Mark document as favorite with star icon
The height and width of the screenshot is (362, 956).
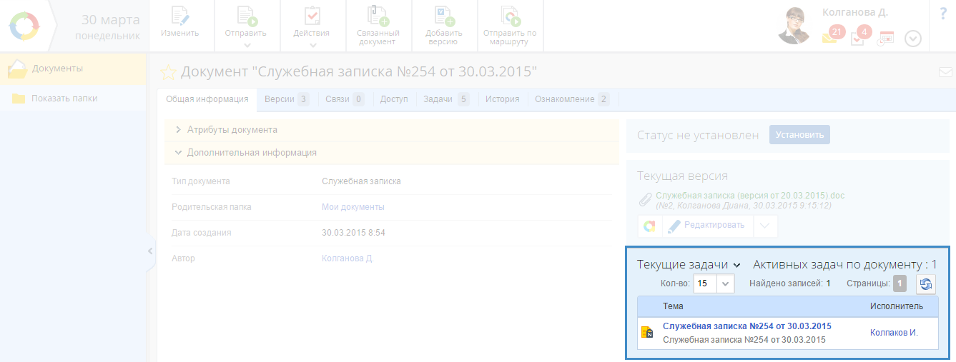(x=167, y=72)
